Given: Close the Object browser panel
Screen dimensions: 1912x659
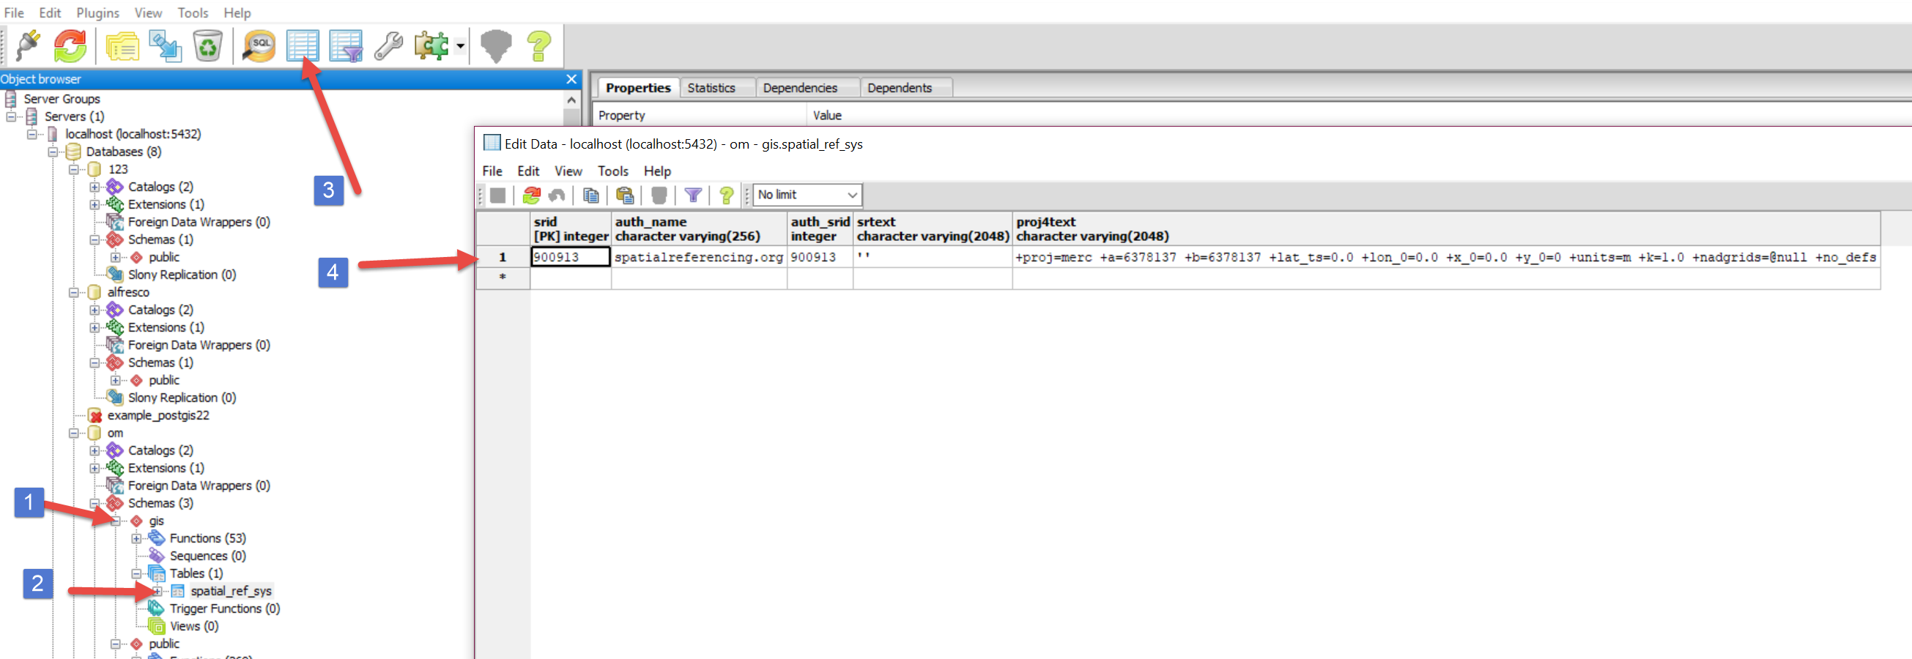Looking at the screenshot, I should [x=571, y=78].
